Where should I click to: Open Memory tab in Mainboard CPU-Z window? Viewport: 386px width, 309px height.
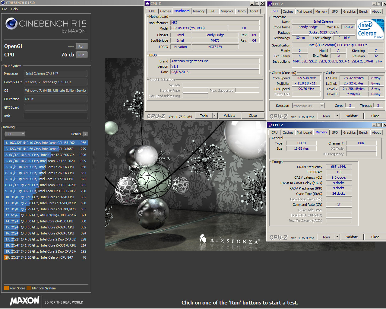click(199, 11)
